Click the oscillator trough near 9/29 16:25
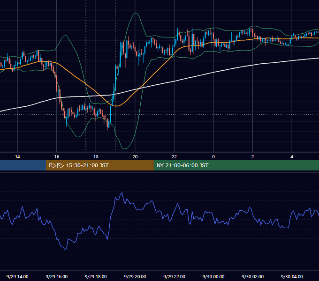This screenshot has width=319, height=281. [65, 249]
